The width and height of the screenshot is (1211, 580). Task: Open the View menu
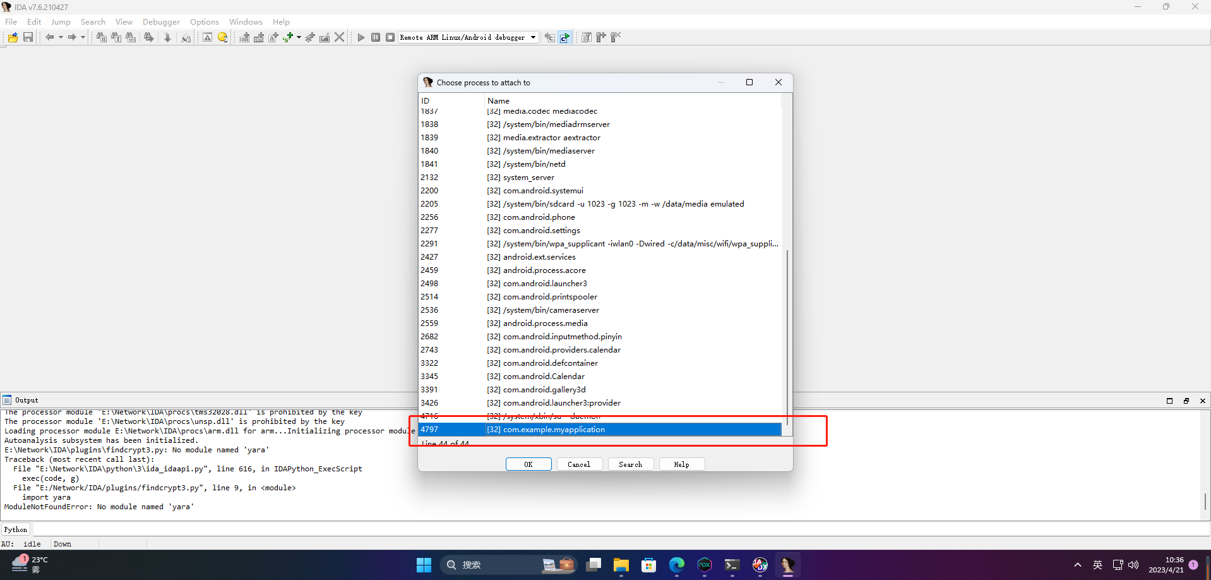tap(124, 21)
